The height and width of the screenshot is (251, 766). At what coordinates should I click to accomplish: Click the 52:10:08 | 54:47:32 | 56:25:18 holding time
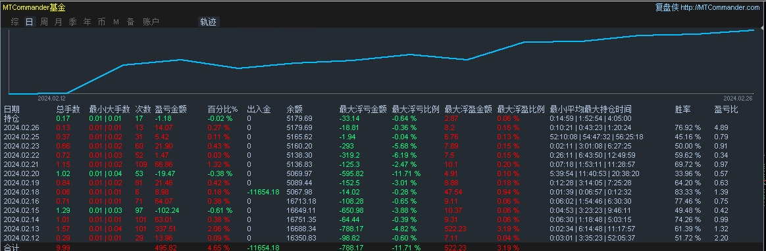pyautogui.click(x=596, y=137)
